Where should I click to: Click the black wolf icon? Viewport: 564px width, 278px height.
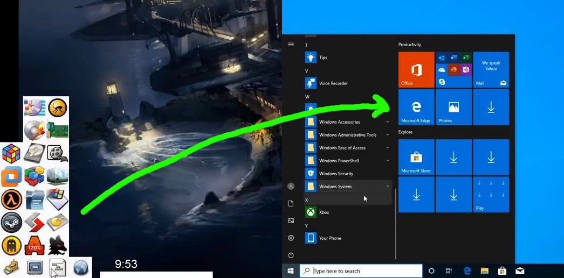58,246
